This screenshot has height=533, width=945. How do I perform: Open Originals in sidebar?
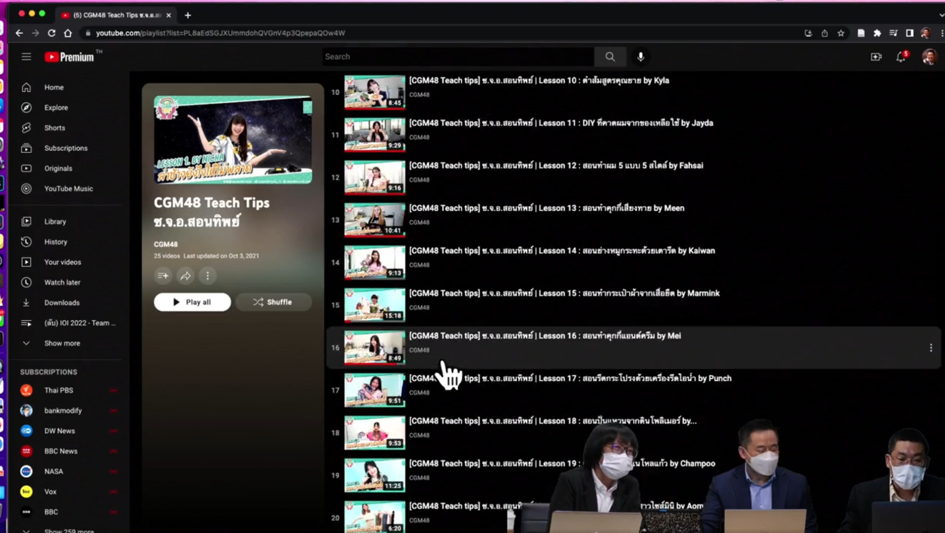66,169
